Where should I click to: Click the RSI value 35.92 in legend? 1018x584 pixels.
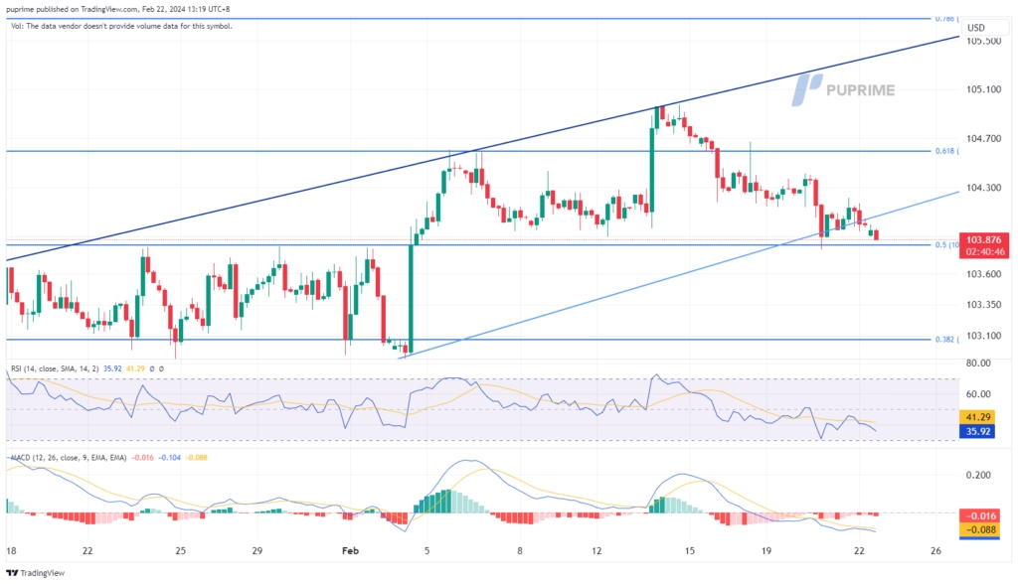point(112,368)
